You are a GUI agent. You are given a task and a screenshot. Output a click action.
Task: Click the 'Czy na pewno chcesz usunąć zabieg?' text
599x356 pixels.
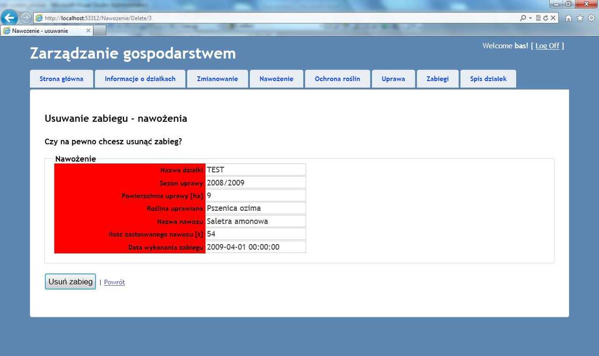tap(113, 142)
